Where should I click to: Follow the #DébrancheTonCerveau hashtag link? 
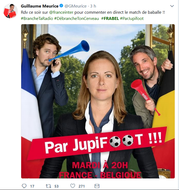pos(76,18)
